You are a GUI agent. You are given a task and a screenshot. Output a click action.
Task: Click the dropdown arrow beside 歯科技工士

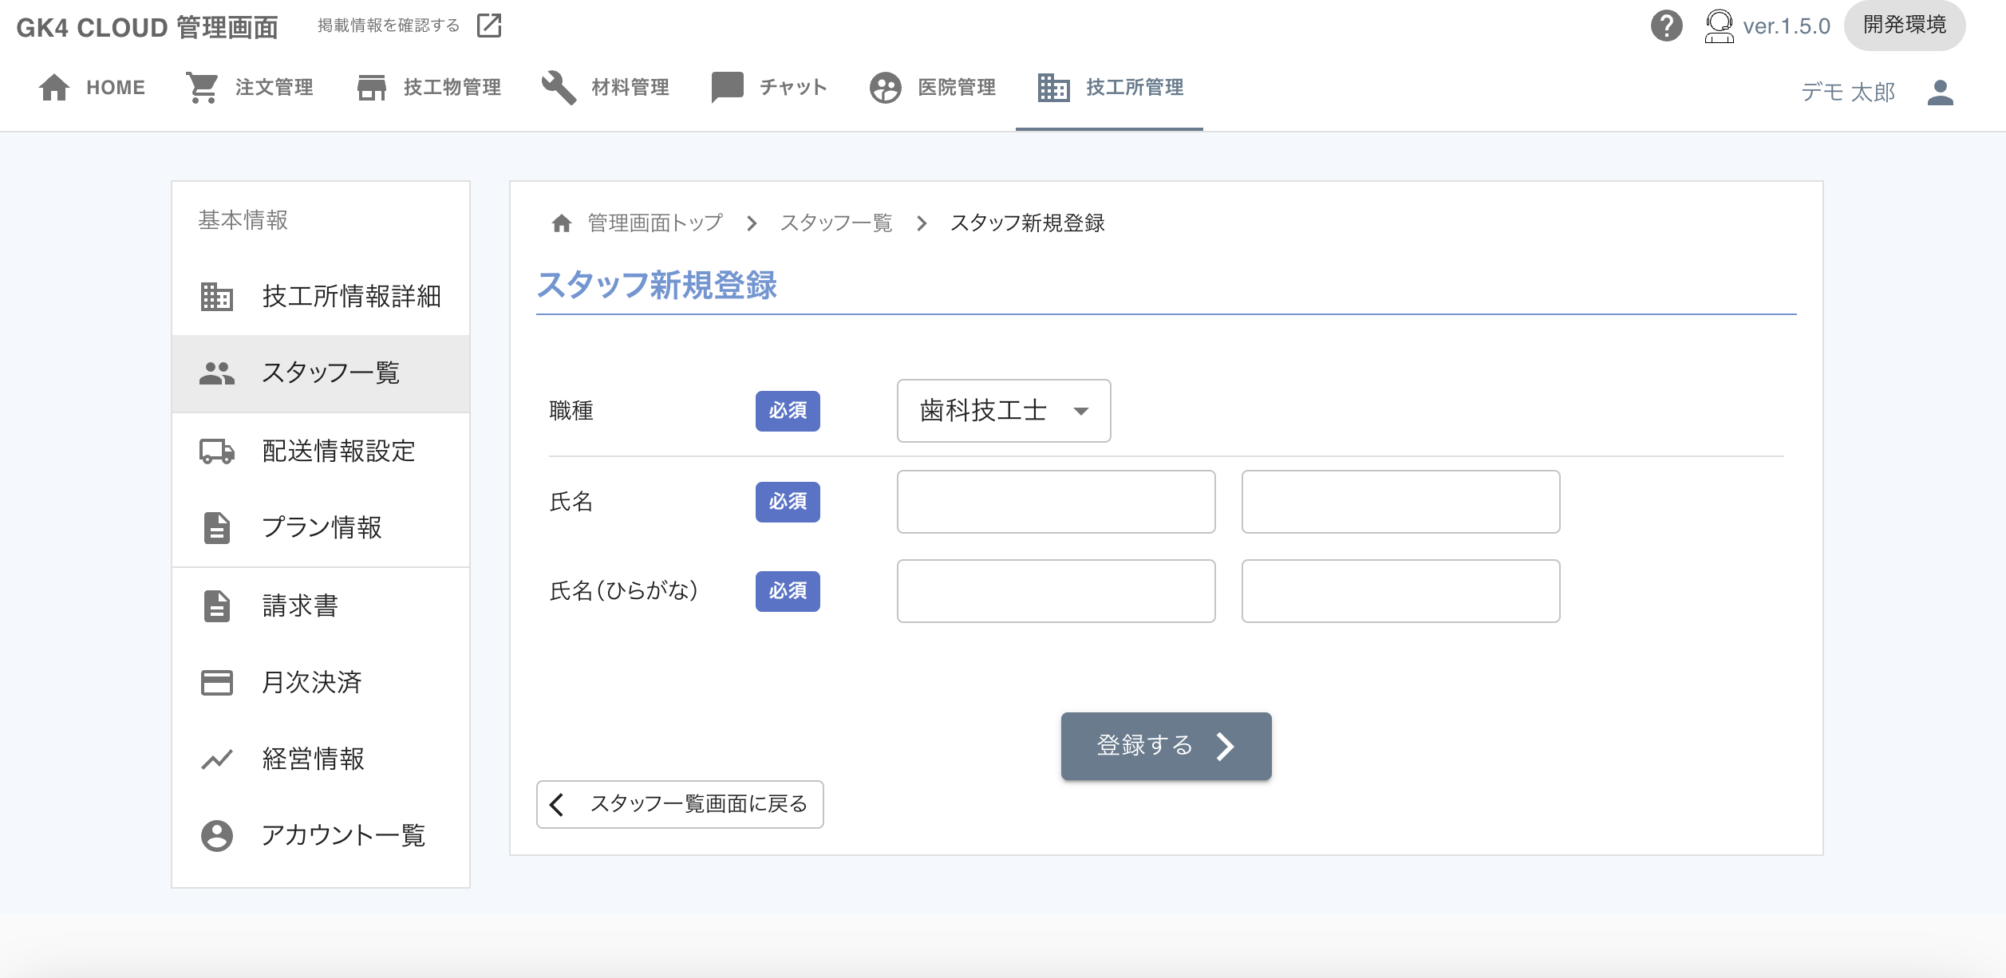(1081, 412)
